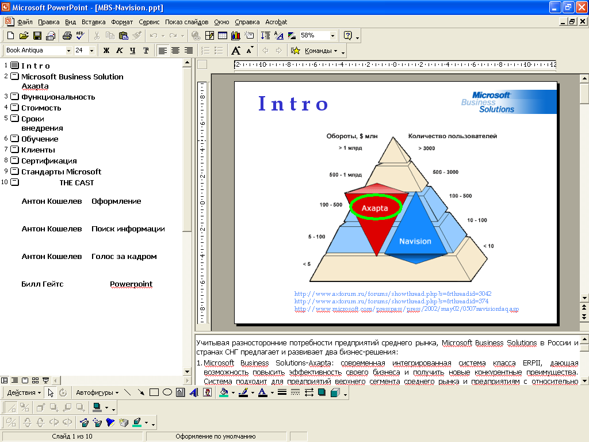589x442 pixels.
Task: Insert a table icon
Action: (223, 36)
